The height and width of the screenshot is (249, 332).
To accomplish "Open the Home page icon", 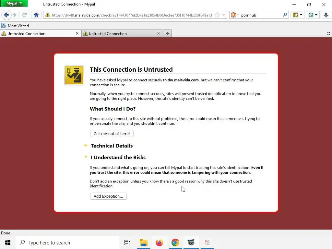I will (x=36, y=15).
